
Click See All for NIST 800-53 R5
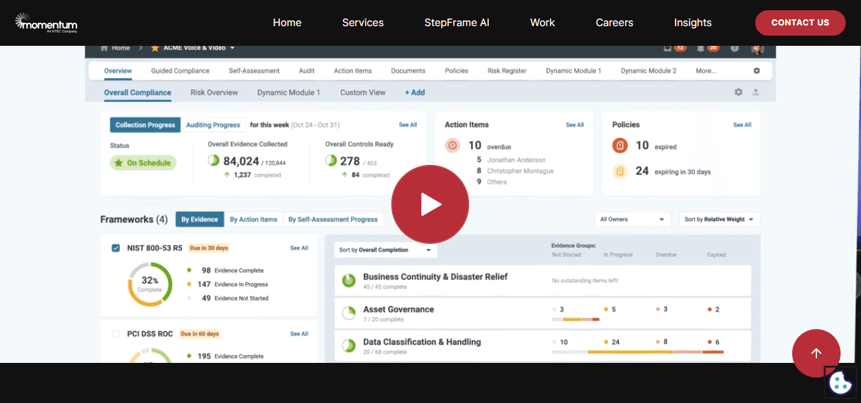click(300, 248)
